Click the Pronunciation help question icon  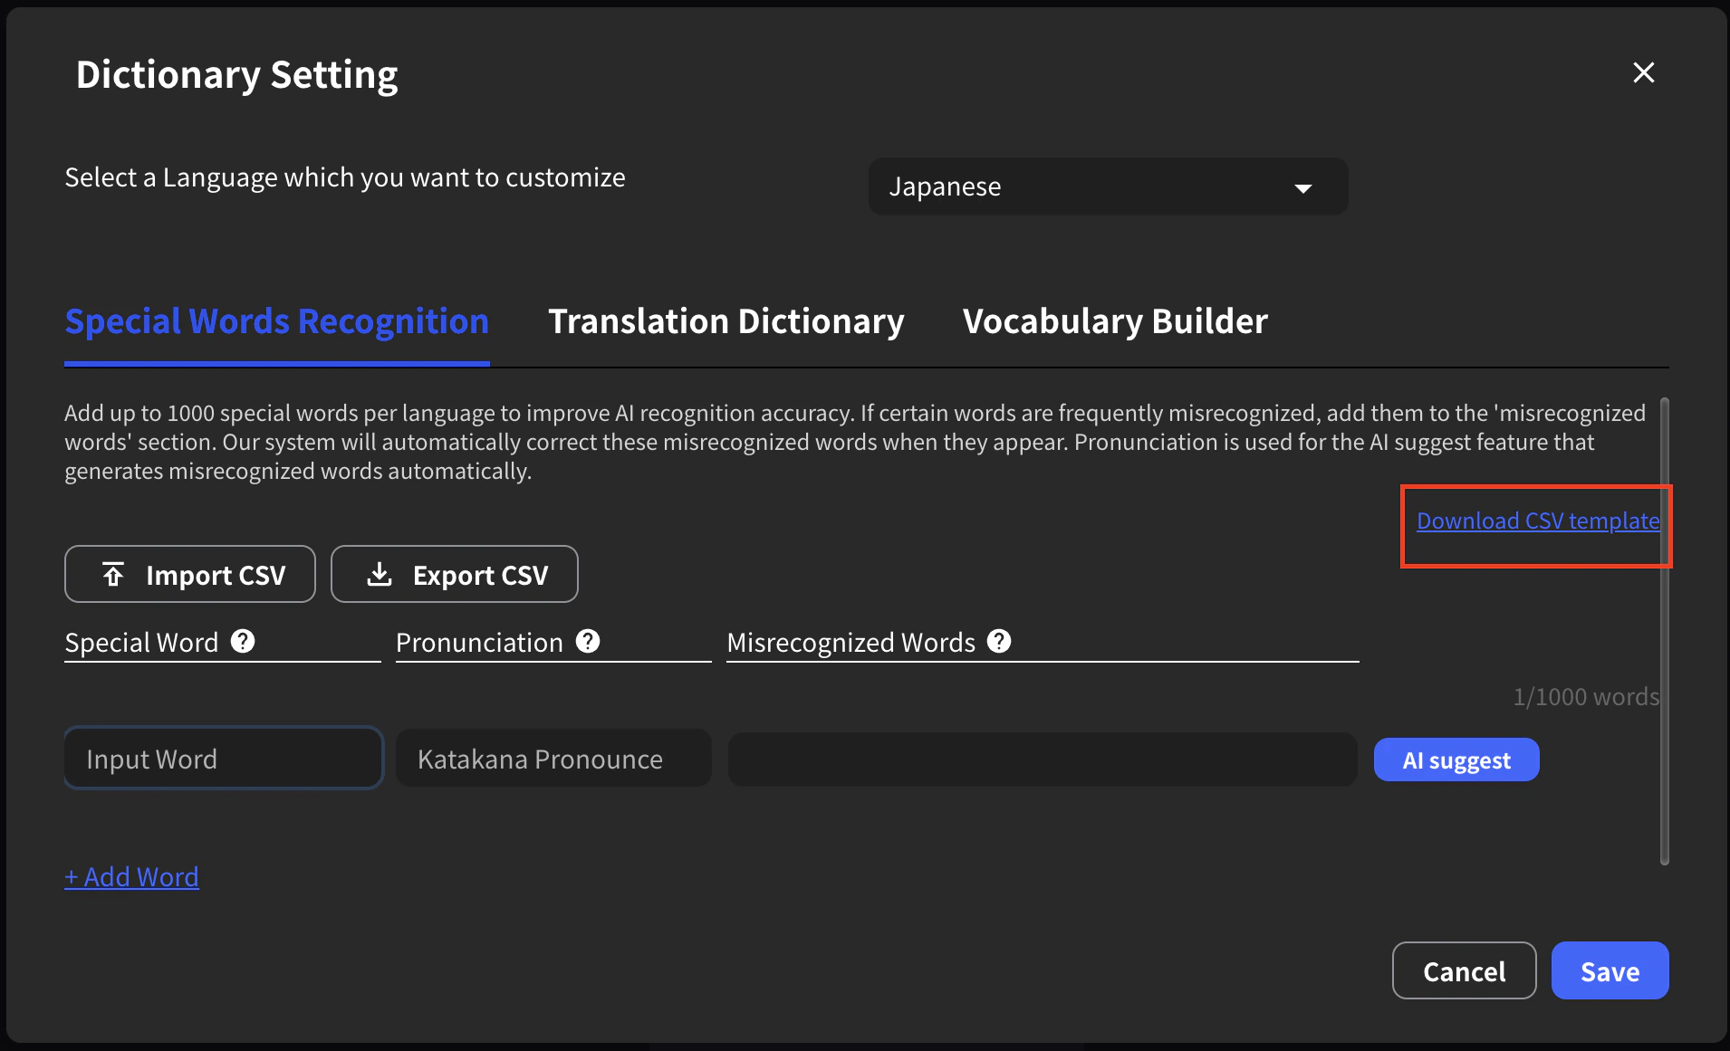(588, 642)
